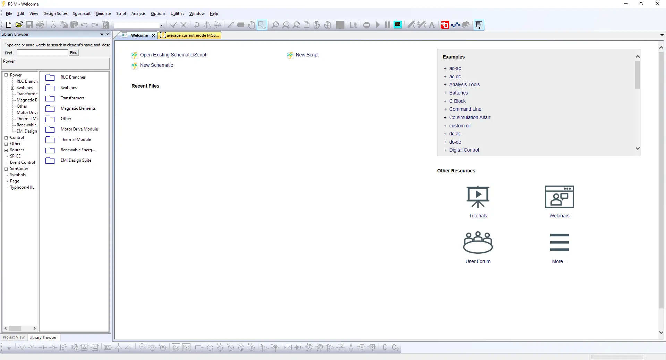Click the New Schematic link
The height and width of the screenshot is (360, 666).
156,65
